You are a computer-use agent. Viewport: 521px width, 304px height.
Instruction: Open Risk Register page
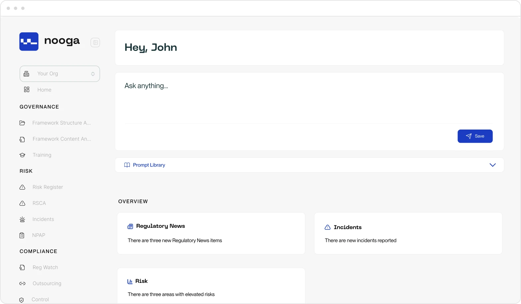click(x=48, y=187)
